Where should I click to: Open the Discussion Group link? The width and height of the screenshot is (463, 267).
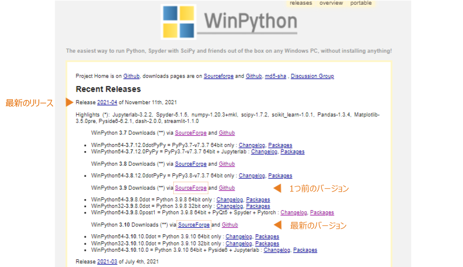[312, 76]
